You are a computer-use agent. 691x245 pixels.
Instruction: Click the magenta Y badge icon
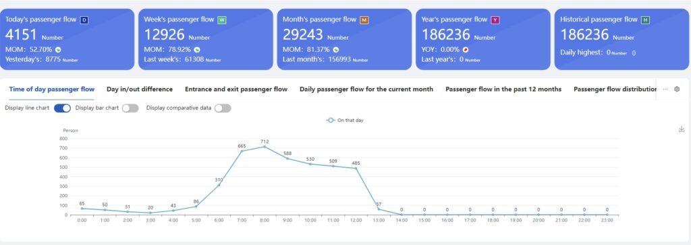pos(495,20)
